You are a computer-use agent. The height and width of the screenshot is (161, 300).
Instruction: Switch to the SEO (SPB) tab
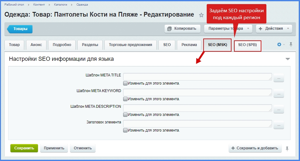248,45
